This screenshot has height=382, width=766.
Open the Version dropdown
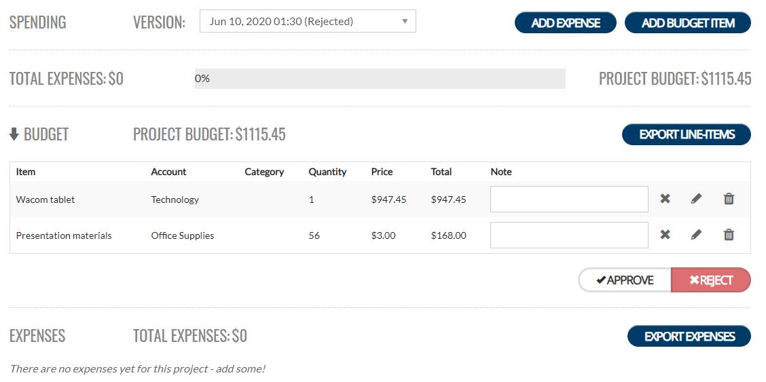(x=308, y=21)
